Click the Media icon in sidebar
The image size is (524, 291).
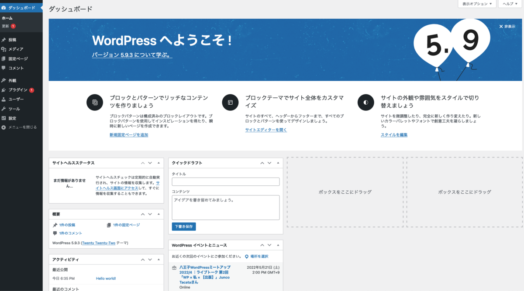4,49
